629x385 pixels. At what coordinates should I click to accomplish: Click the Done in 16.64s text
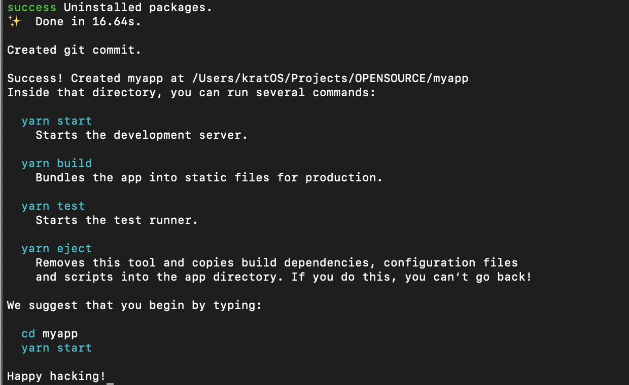(x=88, y=22)
